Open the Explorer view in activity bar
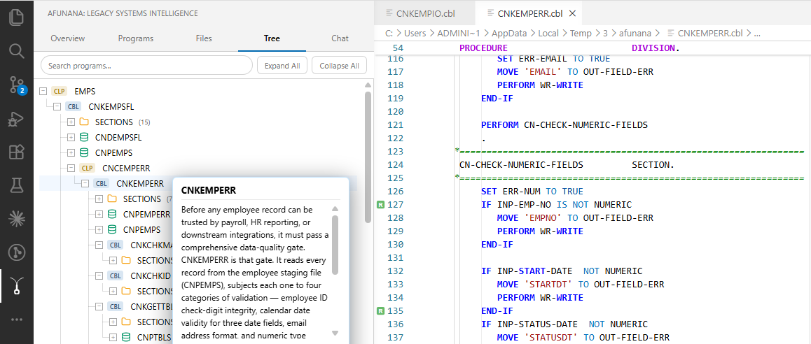This screenshot has height=344, width=811. [x=17, y=17]
